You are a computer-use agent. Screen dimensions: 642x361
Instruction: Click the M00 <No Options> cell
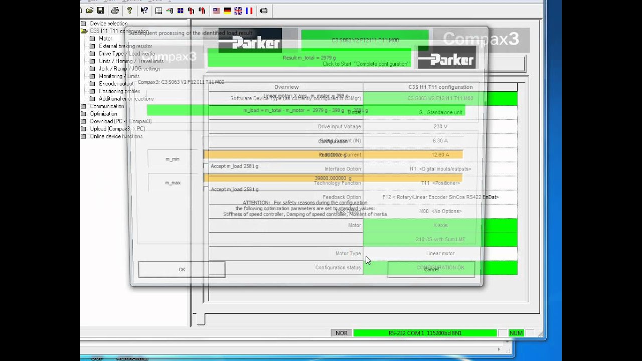pyautogui.click(x=440, y=211)
